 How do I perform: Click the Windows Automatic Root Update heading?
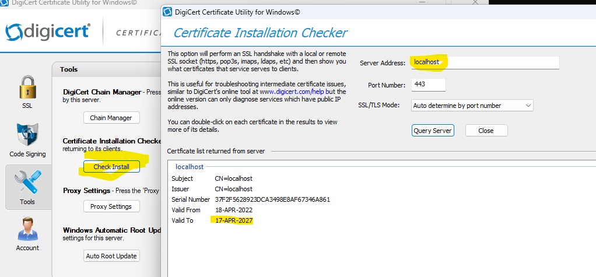point(111,230)
